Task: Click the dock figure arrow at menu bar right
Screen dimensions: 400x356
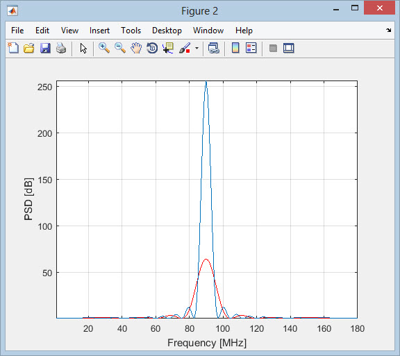Action: pyautogui.click(x=388, y=30)
